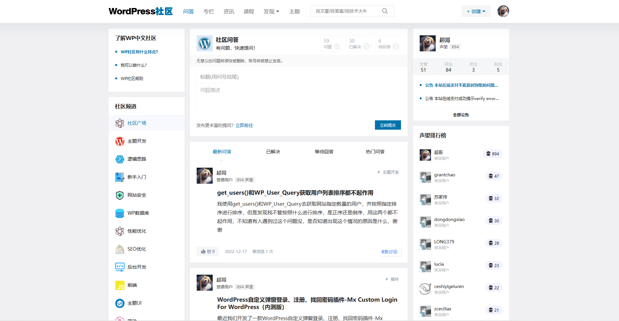619x321 pixels.
Task: Open WP社区有什么特点? link
Action: tap(139, 52)
